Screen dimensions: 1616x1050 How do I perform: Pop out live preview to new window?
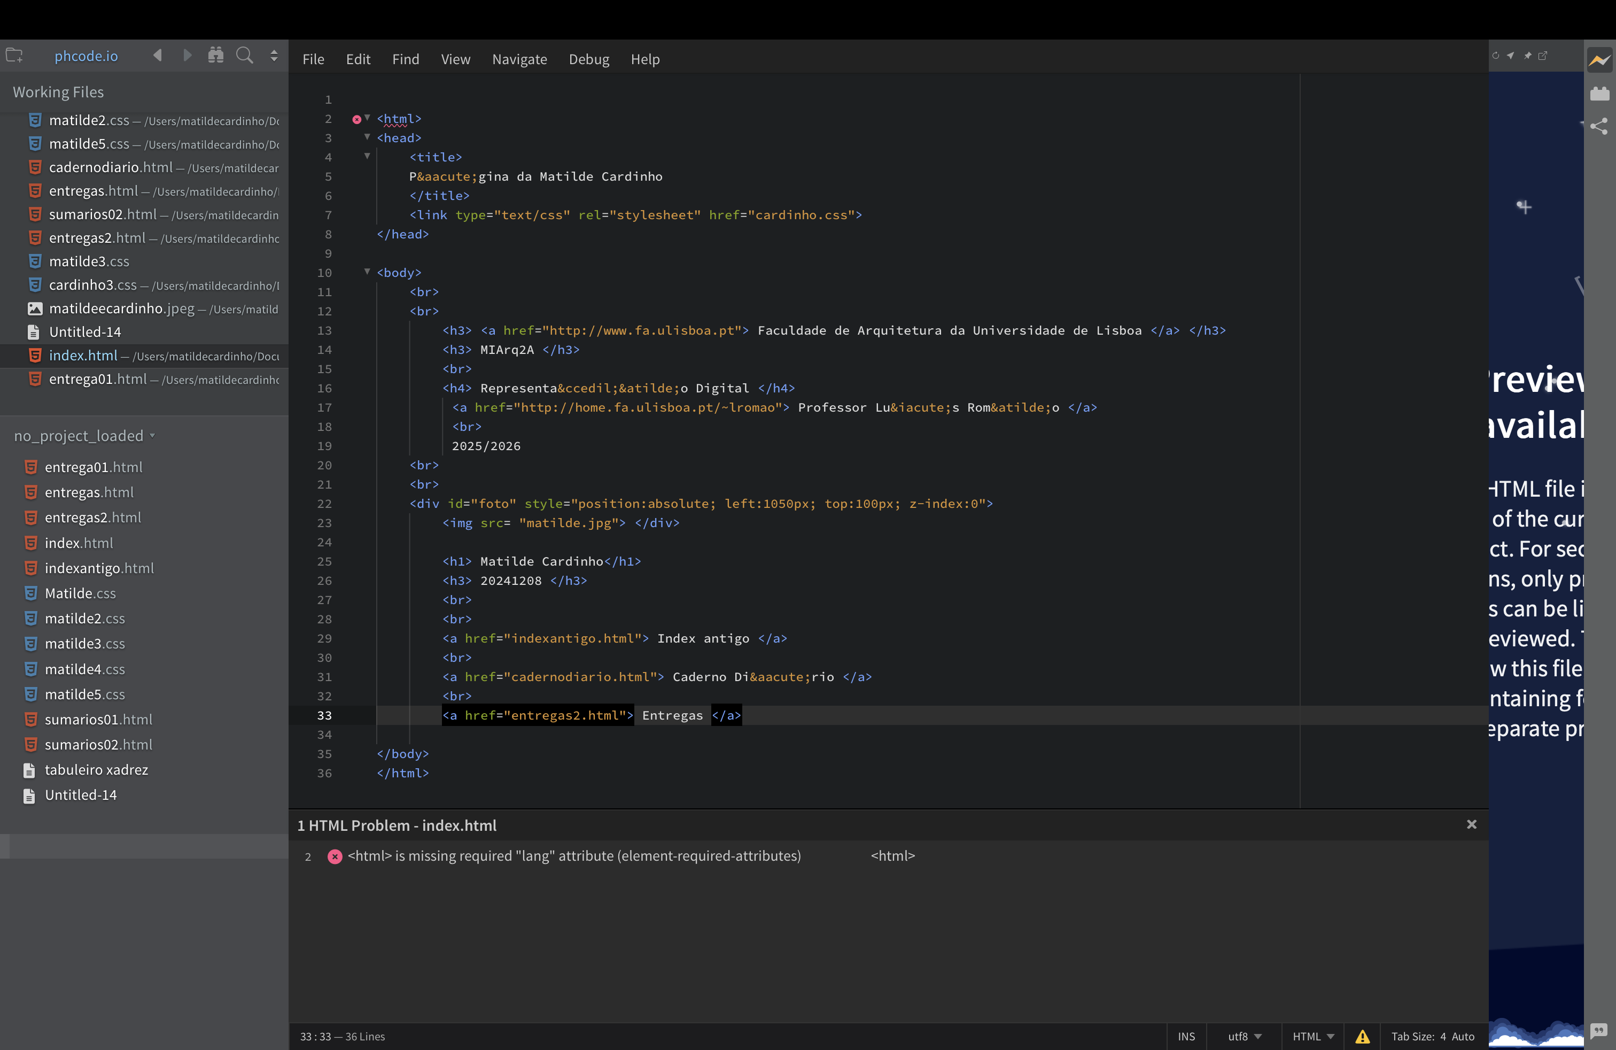(1543, 56)
